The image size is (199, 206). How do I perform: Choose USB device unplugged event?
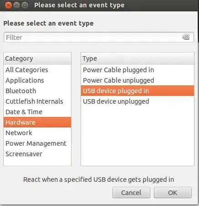pyautogui.click(x=138, y=101)
